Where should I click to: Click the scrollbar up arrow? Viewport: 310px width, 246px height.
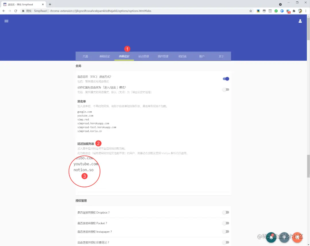click(x=308, y=16)
